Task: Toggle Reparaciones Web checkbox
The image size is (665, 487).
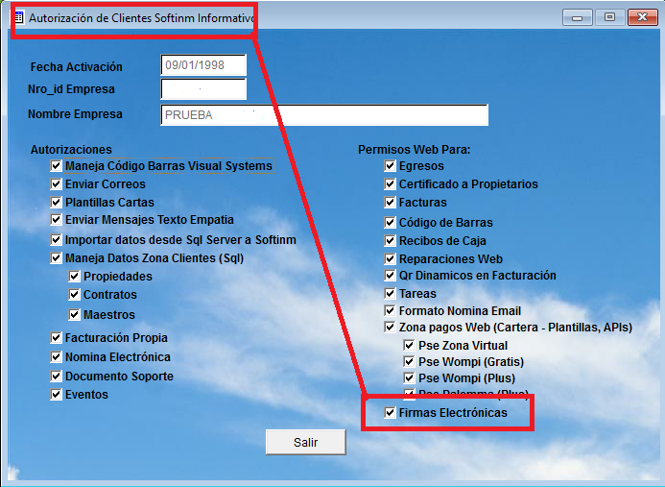Action: (x=390, y=258)
